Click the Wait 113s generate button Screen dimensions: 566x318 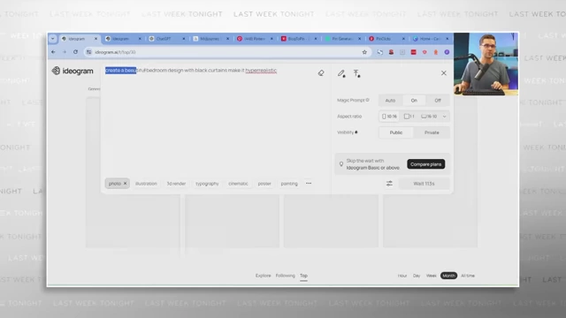coord(424,184)
